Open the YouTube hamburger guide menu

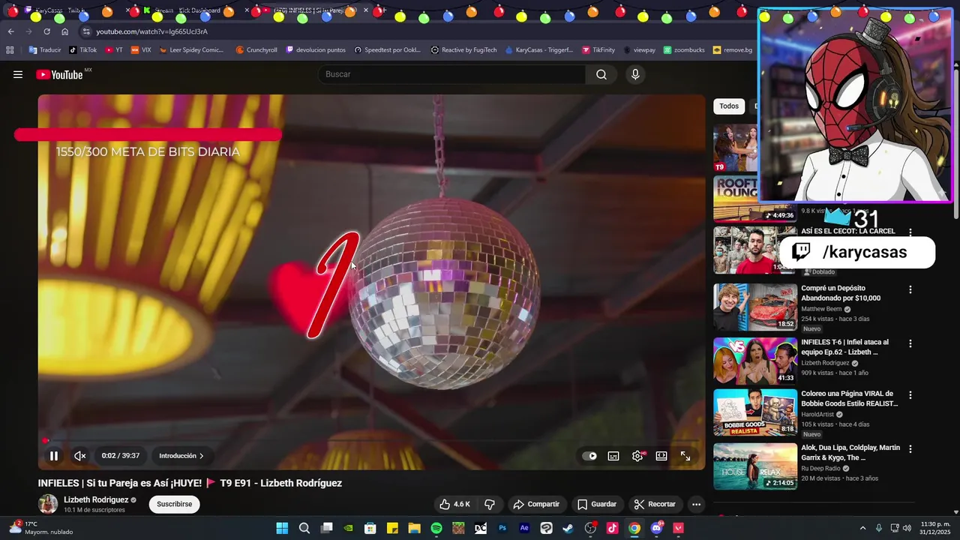(18, 74)
